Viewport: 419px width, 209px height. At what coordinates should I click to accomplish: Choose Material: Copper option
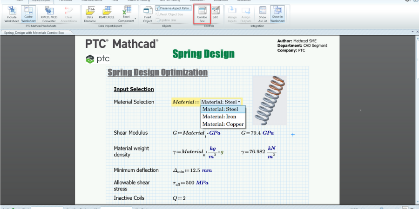click(223, 124)
